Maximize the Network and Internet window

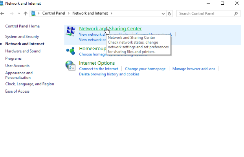click(x=222, y=3)
